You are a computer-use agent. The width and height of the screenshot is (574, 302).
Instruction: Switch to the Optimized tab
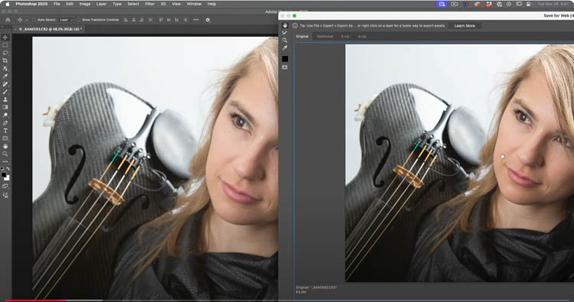[x=325, y=36]
